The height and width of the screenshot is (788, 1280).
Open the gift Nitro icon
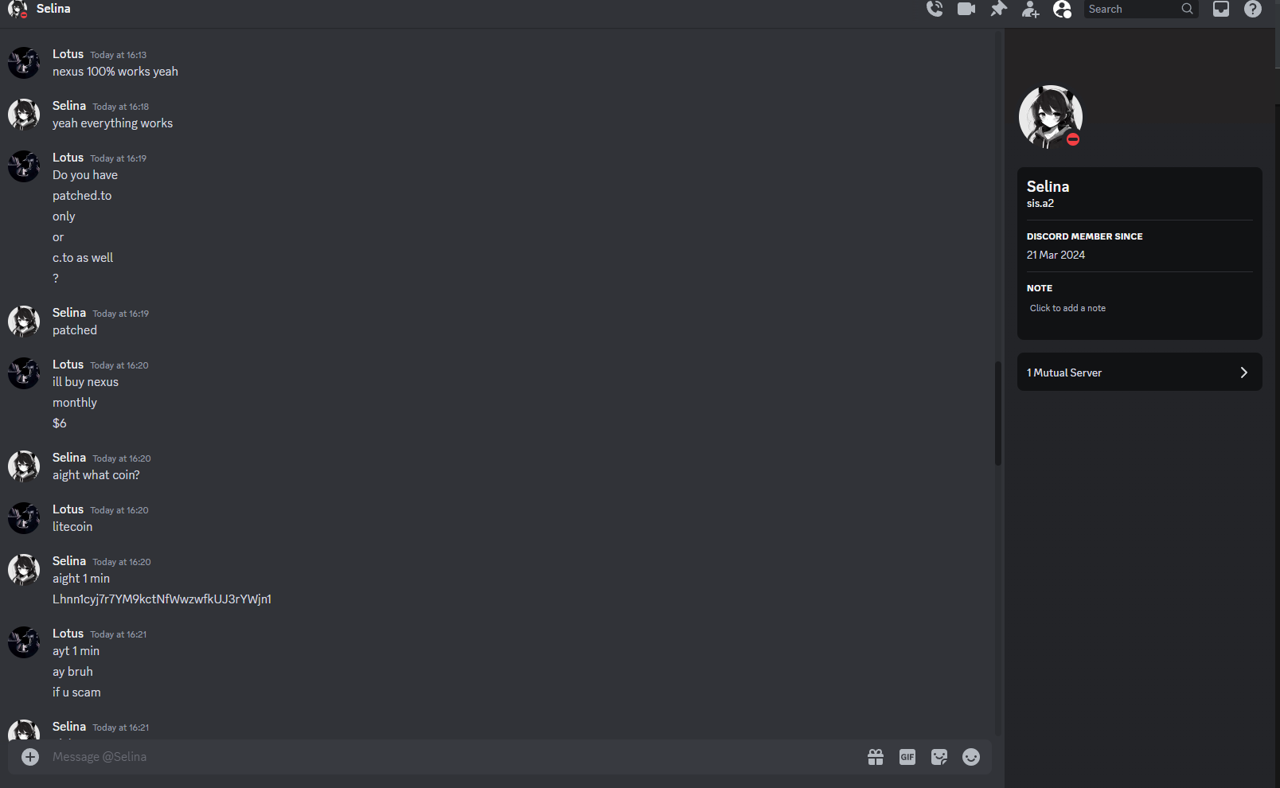coord(876,757)
